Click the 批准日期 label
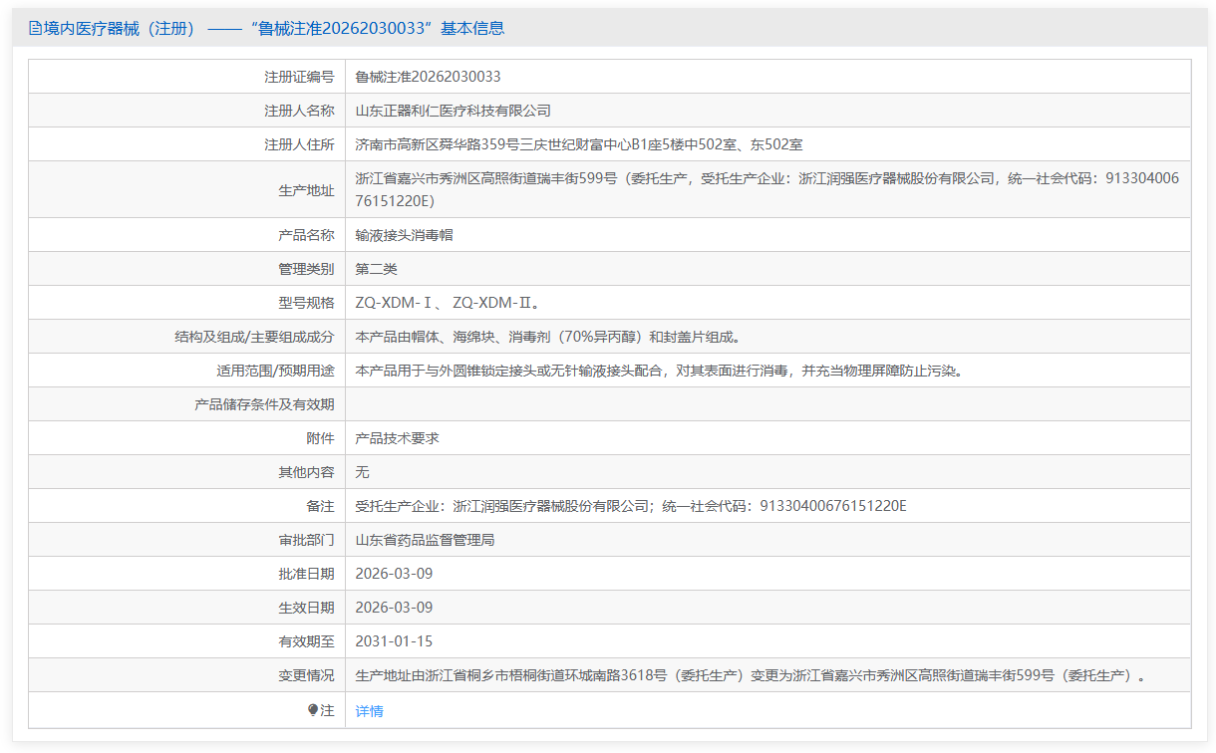1216x753 pixels. 306,574
